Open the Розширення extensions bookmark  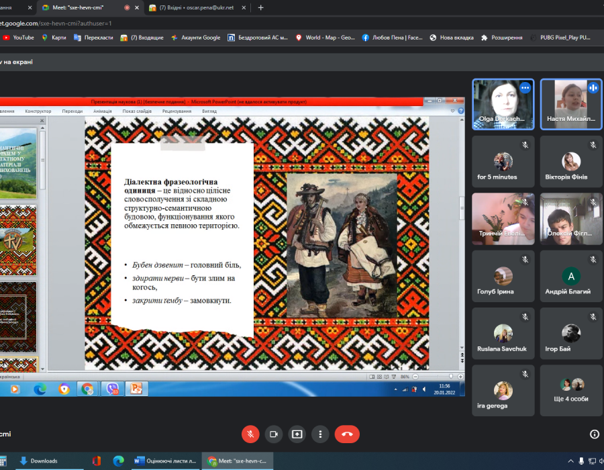point(501,38)
